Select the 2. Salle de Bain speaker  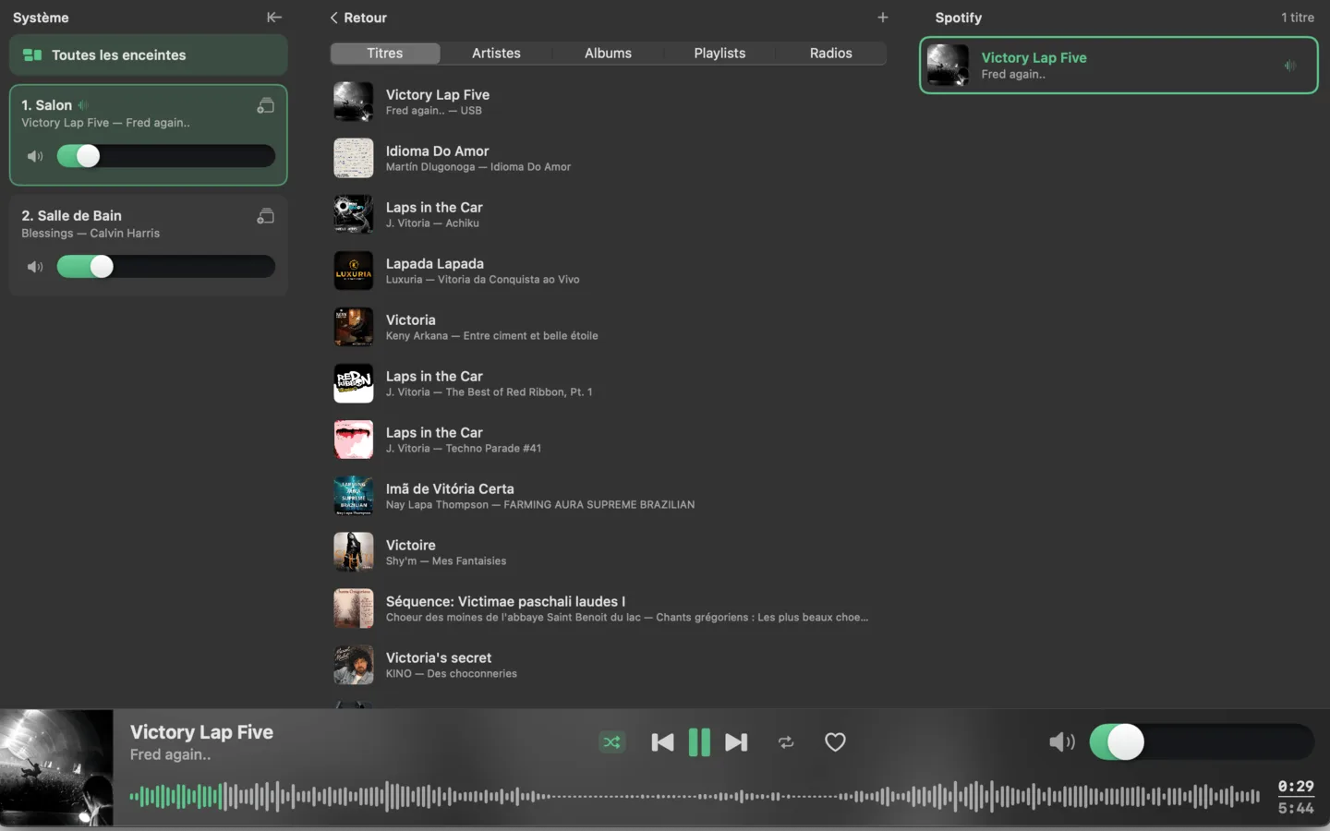click(x=149, y=246)
